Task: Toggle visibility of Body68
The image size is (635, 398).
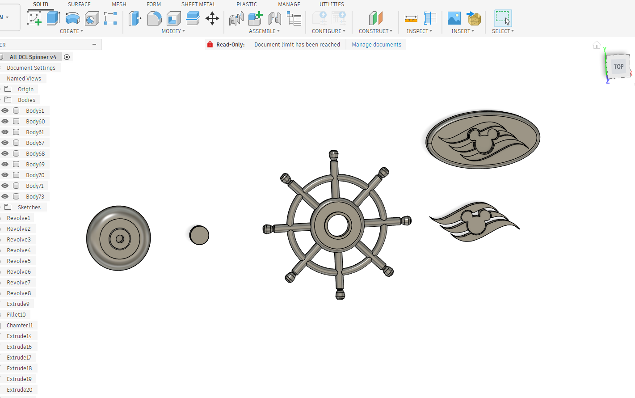Action: [5, 153]
